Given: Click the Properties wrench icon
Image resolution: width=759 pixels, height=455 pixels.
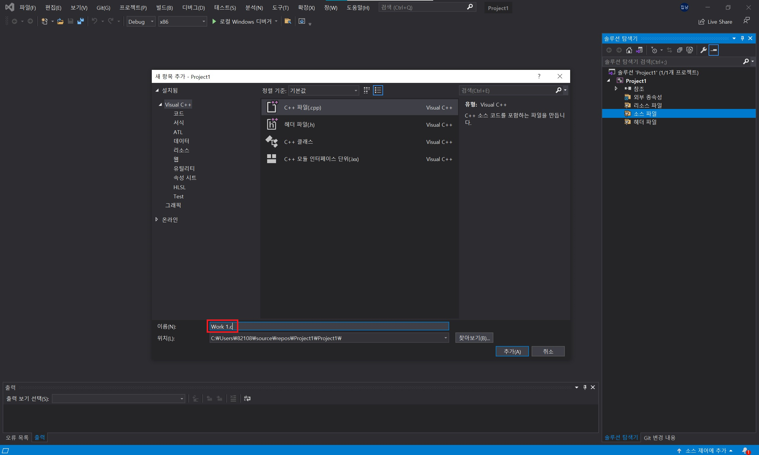Looking at the screenshot, I should (703, 50).
